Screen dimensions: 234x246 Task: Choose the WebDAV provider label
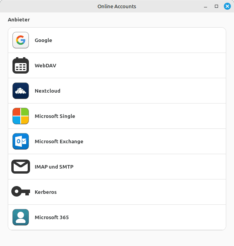pos(45,65)
